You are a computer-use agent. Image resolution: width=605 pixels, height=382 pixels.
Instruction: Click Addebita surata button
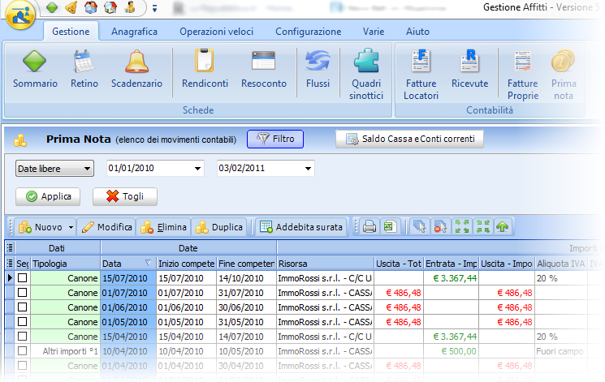(301, 227)
